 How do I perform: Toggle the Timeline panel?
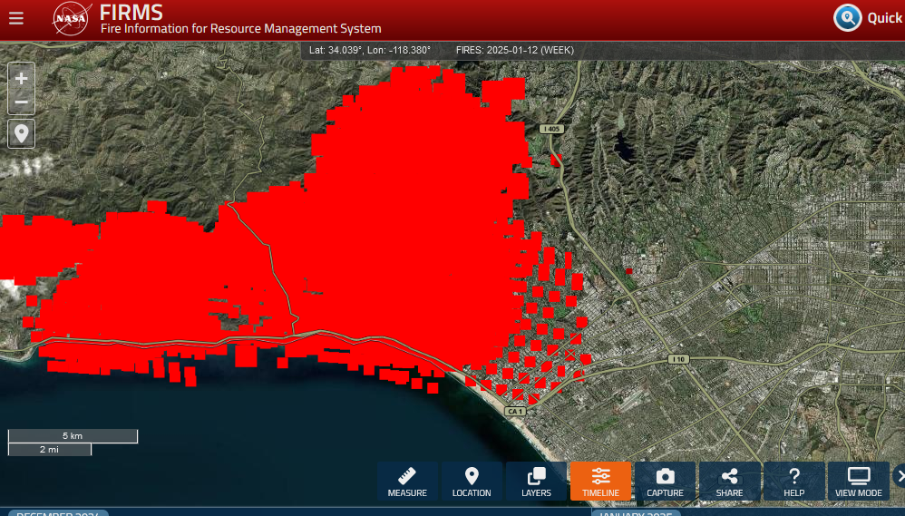(x=601, y=482)
